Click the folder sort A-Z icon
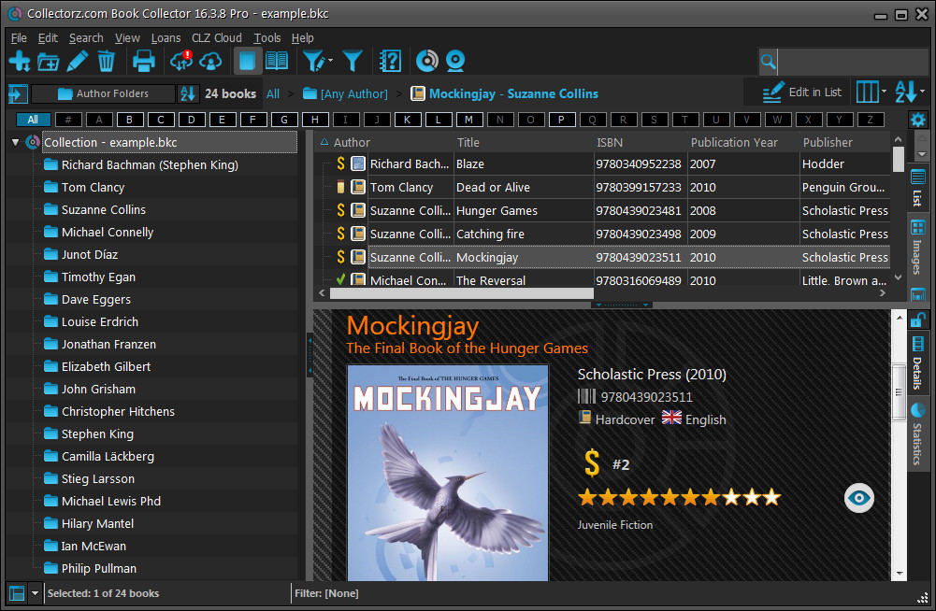This screenshot has height=611, width=936. tap(188, 93)
